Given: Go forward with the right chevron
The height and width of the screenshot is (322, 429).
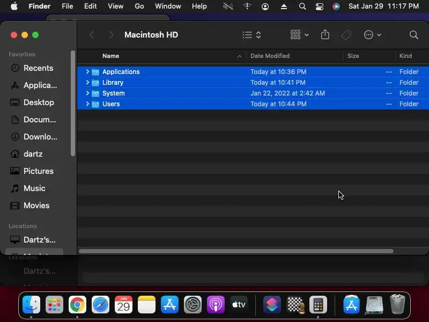Looking at the screenshot, I should pos(111,35).
